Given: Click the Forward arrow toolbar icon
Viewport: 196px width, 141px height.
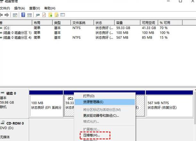Looking at the screenshot, I should coord(7,15).
